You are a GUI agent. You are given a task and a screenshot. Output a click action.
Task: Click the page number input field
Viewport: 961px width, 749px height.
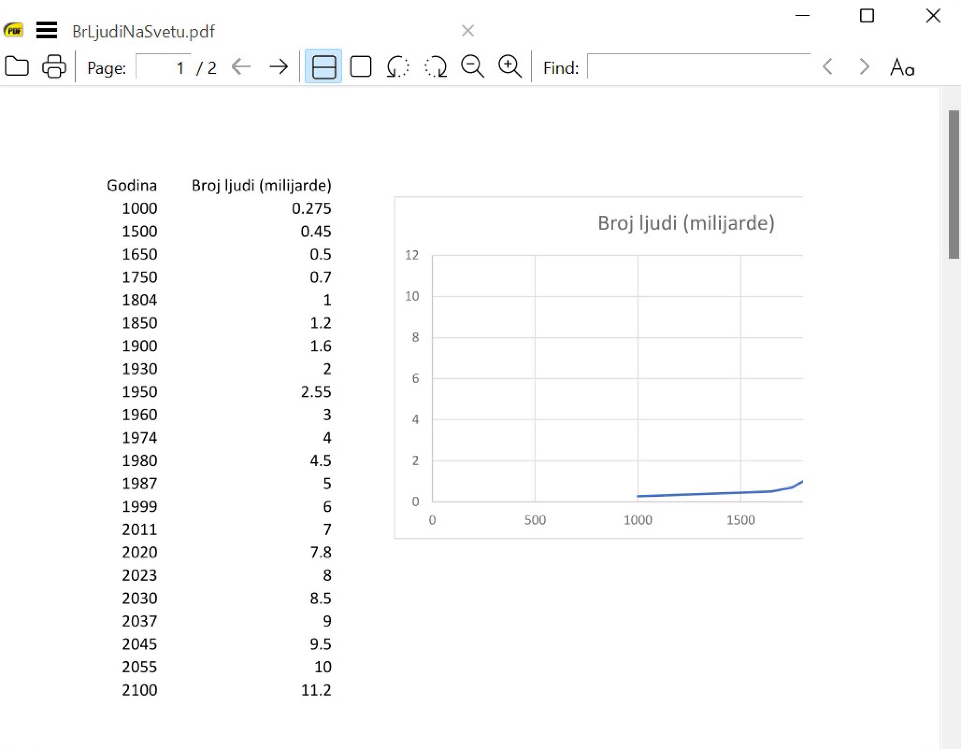(163, 67)
